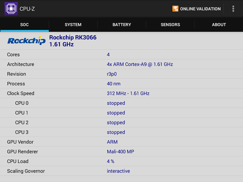Screen dimensions: 243x182
Task: Click the Online Validation trophy icon
Action: 175,9
